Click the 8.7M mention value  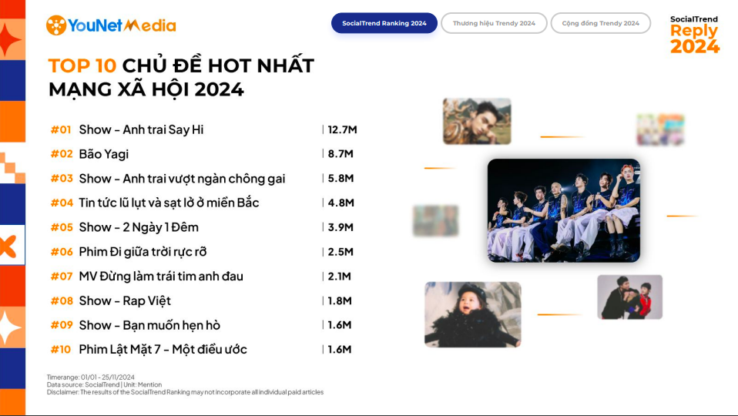(x=340, y=154)
